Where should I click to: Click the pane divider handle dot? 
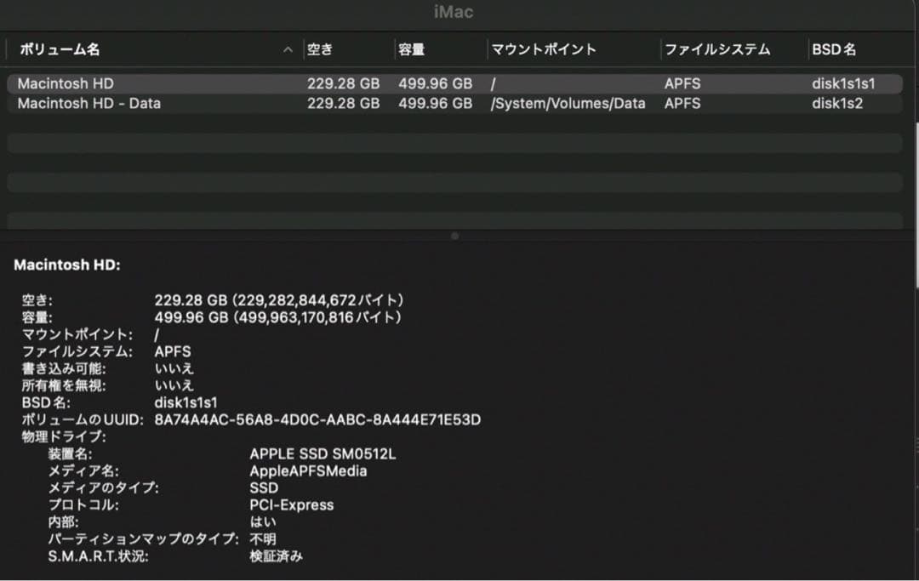(x=458, y=236)
